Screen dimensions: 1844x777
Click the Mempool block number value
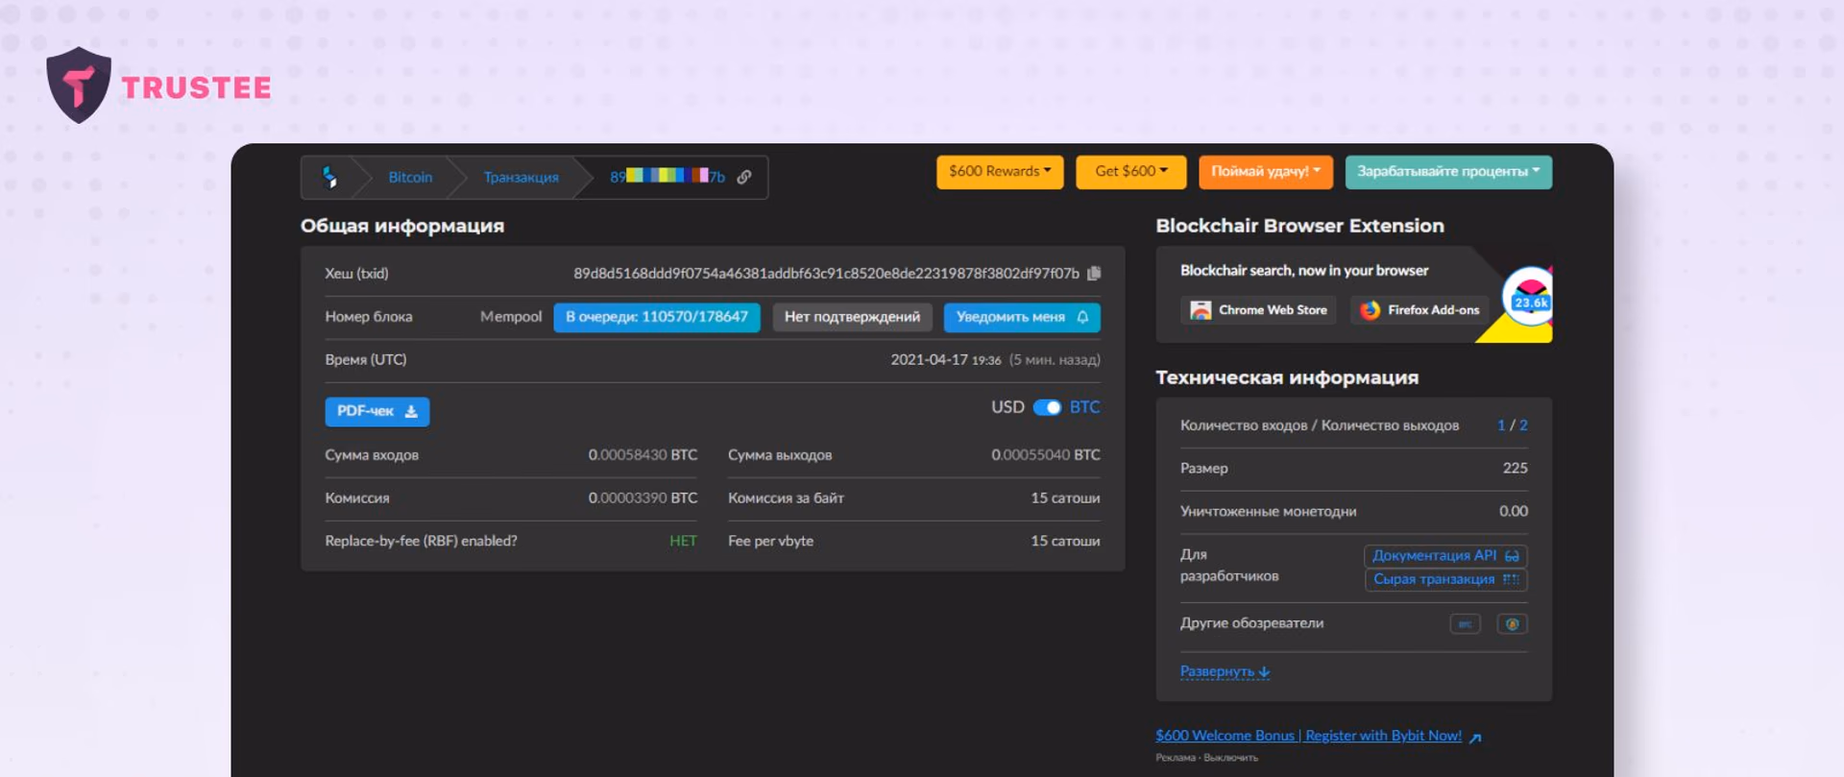(x=511, y=317)
